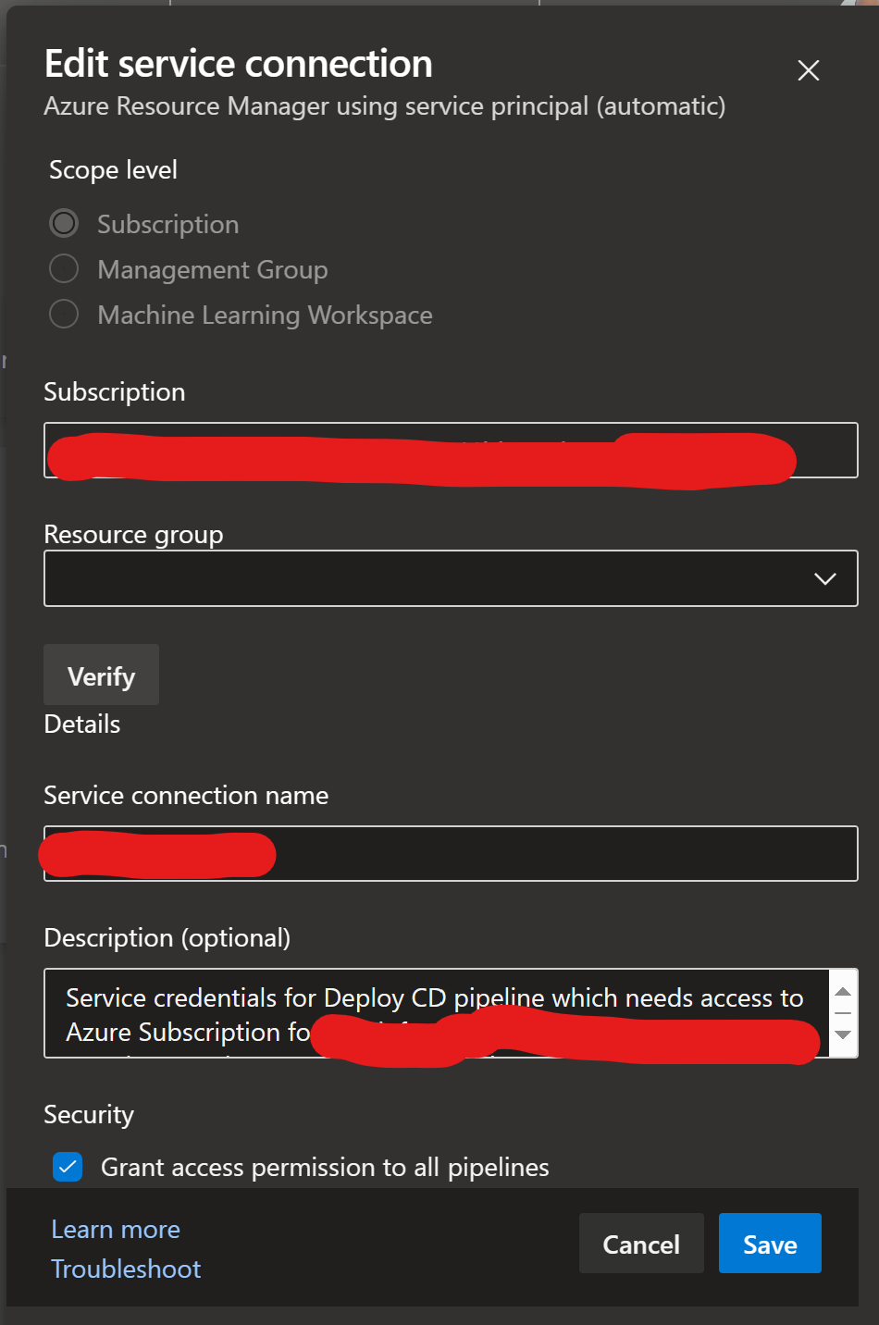The image size is (879, 1325).
Task: Select the Management Group scope level
Action: pos(64,268)
